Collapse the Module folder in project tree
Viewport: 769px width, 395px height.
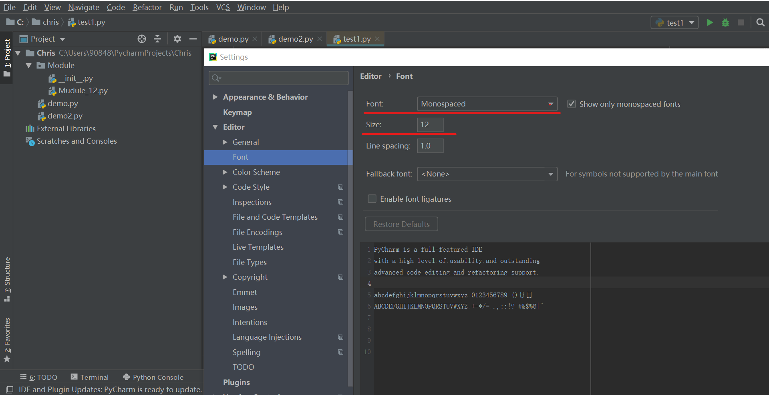tap(29, 65)
